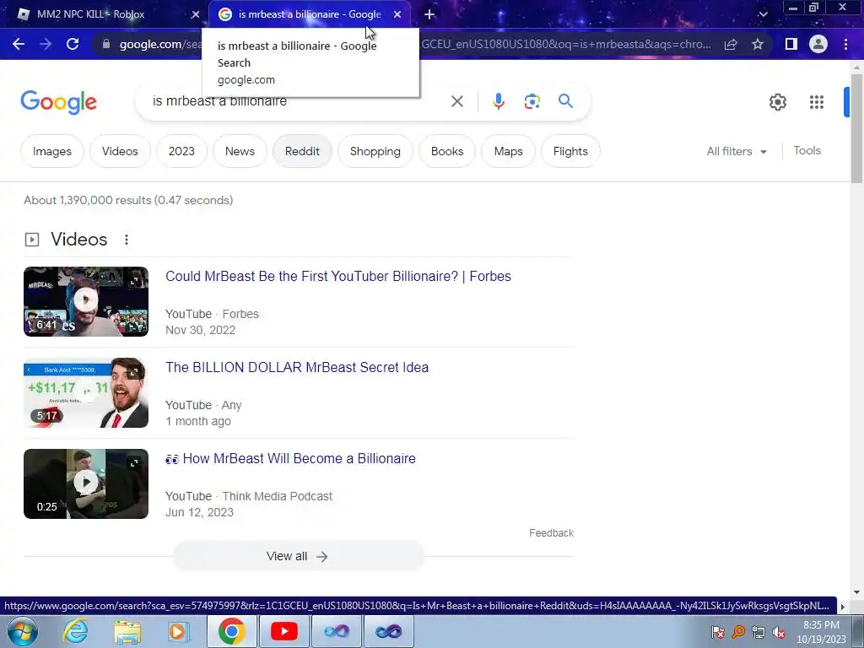Open the YouTube taskbar app
The height and width of the screenshot is (648, 864).
pyautogui.click(x=284, y=631)
